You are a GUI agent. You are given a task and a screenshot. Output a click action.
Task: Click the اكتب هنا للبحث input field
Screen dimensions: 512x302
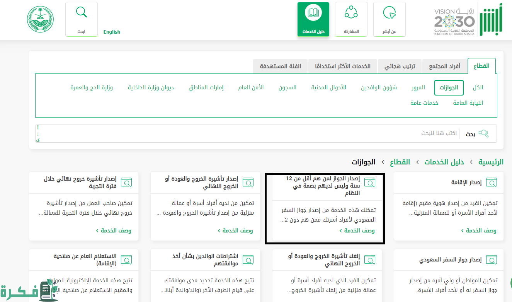(247, 133)
